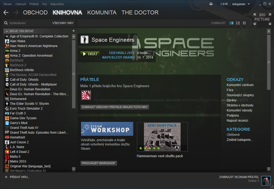This screenshot has height=189, width=274.
Task: Click the PROCHÁZET WORKSHOP button
Action: 98,163
